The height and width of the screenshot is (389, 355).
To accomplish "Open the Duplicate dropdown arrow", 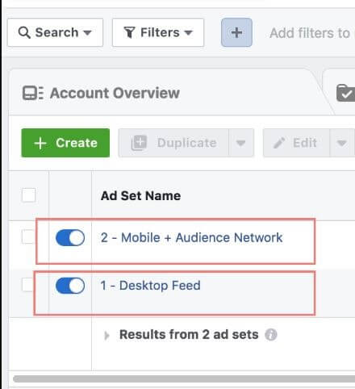I will pyautogui.click(x=241, y=143).
